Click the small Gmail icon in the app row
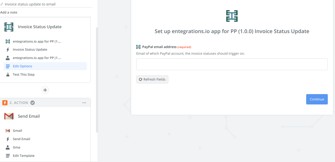This screenshot has height=162, width=335. tap(8, 131)
